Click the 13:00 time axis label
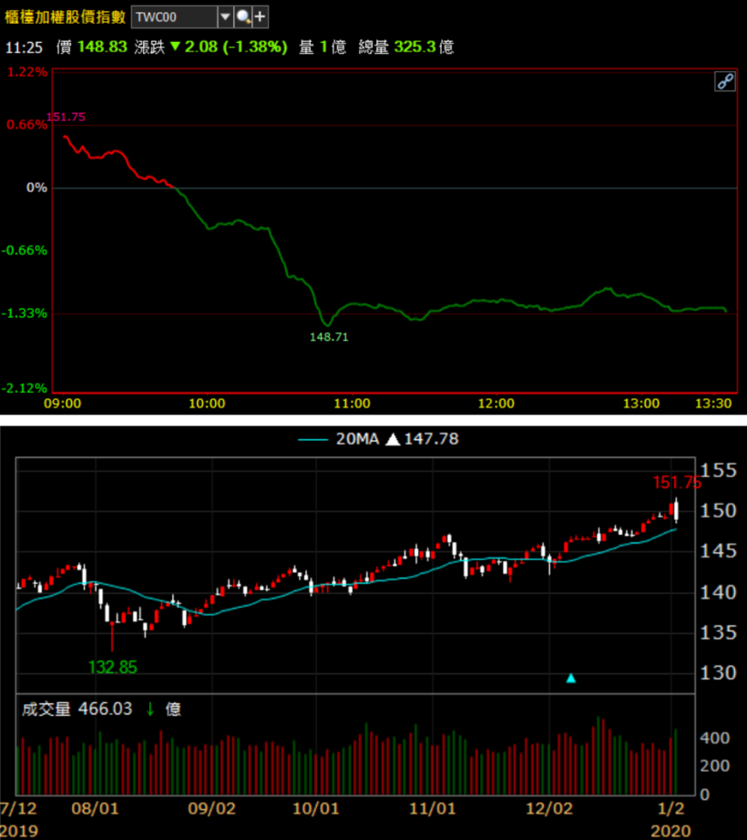Image resolution: width=747 pixels, height=840 pixels. (x=641, y=404)
